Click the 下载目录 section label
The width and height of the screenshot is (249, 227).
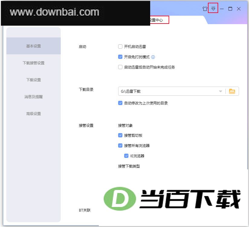click(86, 89)
